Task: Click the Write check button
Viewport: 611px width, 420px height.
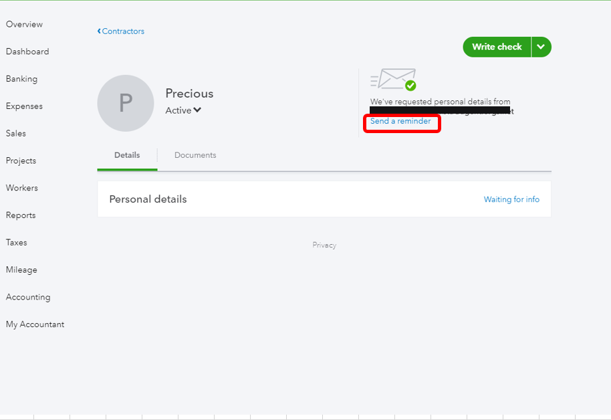Action: [497, 47]
